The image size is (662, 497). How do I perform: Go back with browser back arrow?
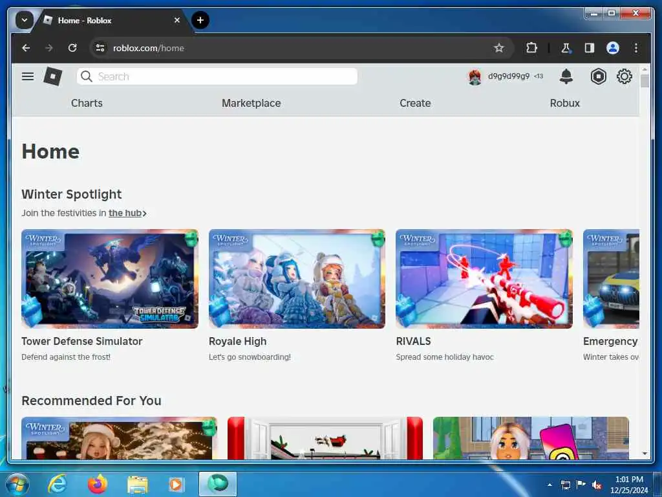26,48
